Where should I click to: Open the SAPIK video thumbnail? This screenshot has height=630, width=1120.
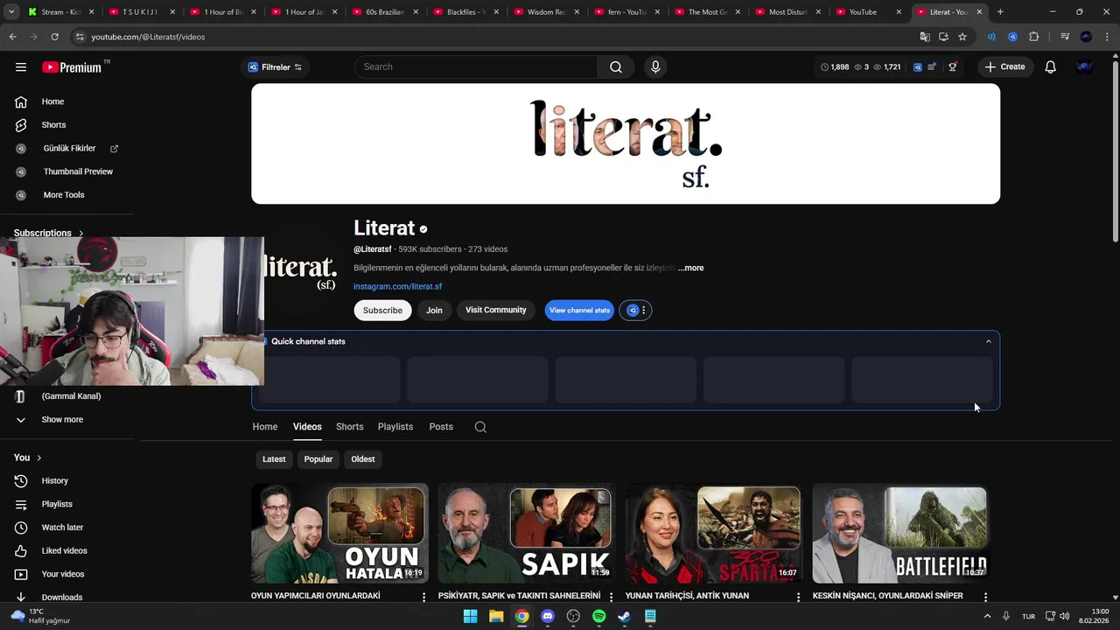[526, 533]
